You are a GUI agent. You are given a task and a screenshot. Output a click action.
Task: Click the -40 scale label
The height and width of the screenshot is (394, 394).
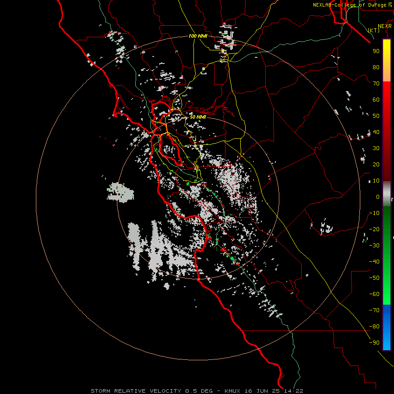click(x=374, y=262)
